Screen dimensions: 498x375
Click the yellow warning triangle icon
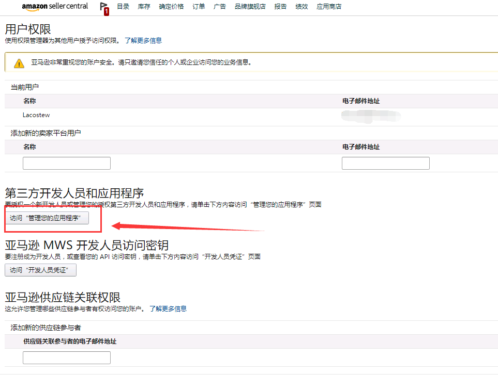19,63
